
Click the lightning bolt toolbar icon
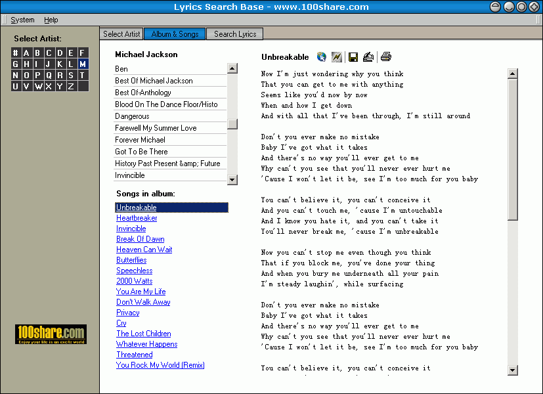[x=336, y=57]
